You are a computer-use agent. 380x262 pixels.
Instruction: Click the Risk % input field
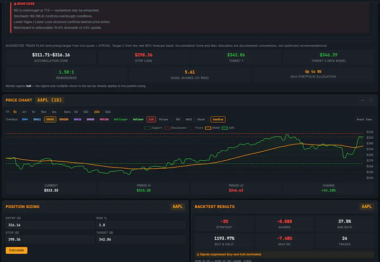point(141,225)
